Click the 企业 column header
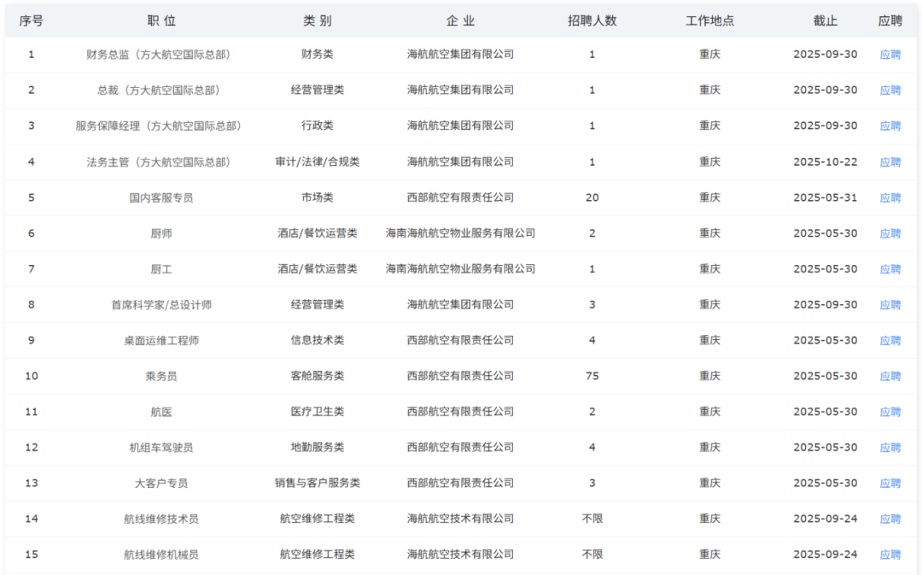 (x=460, y=21)
